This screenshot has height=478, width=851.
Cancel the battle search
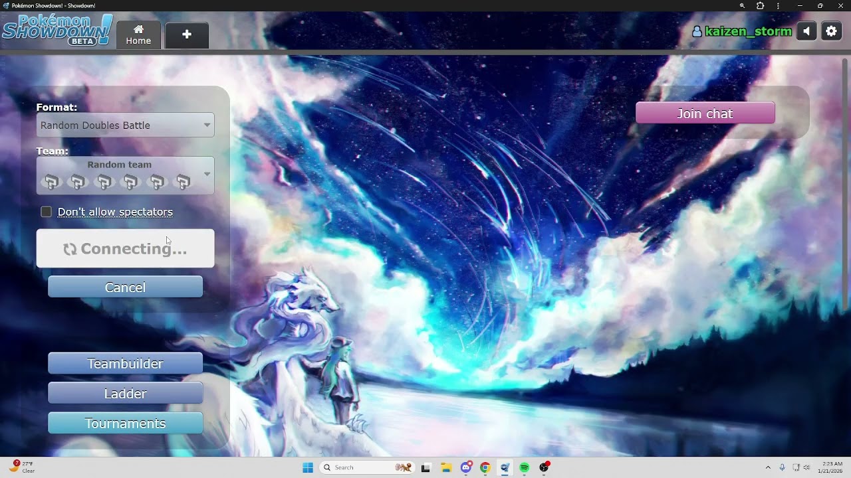pyautogui.click(x=125, y=287)
